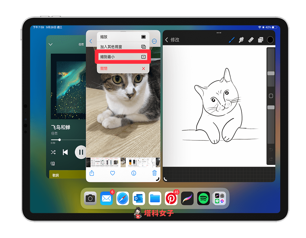Collapse the music player with down chevron
Image resolution: width=306 pixels, height=238 pixels.
pyautogui.click(x=51, y=44)
